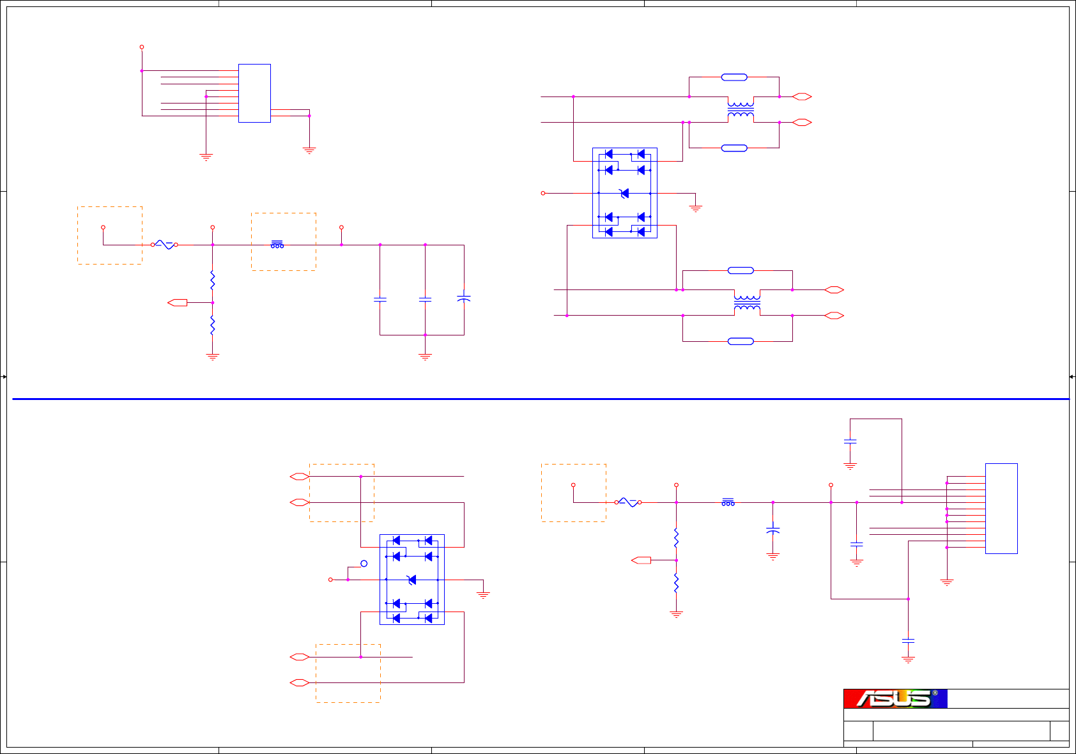Screen dimensions: 1076x754
Task: Click the topmost output port right of the upper choke
Action: [802, 96]
